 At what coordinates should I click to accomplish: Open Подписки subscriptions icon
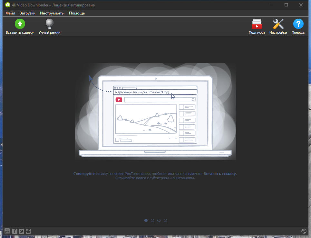pyautogui.click(x=257, y=24)
